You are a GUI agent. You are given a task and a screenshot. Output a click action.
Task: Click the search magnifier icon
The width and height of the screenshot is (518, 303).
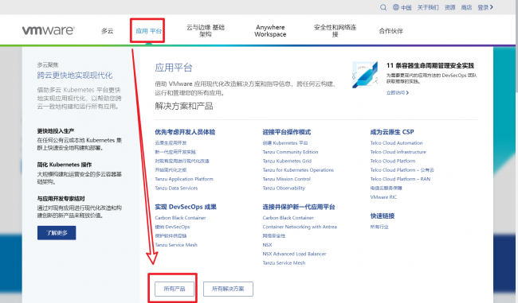click(x=383, y=7)
